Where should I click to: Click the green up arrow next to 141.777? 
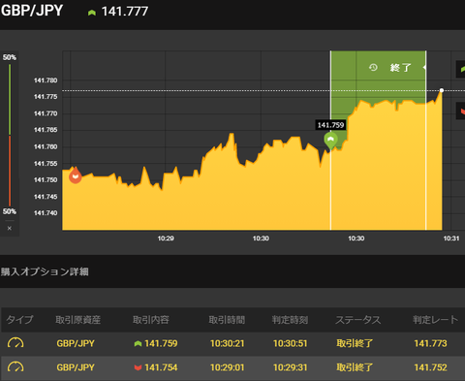92,13
